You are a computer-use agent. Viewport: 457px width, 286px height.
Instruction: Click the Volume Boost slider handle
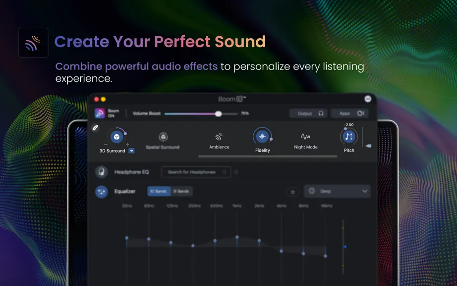(218, 114)
